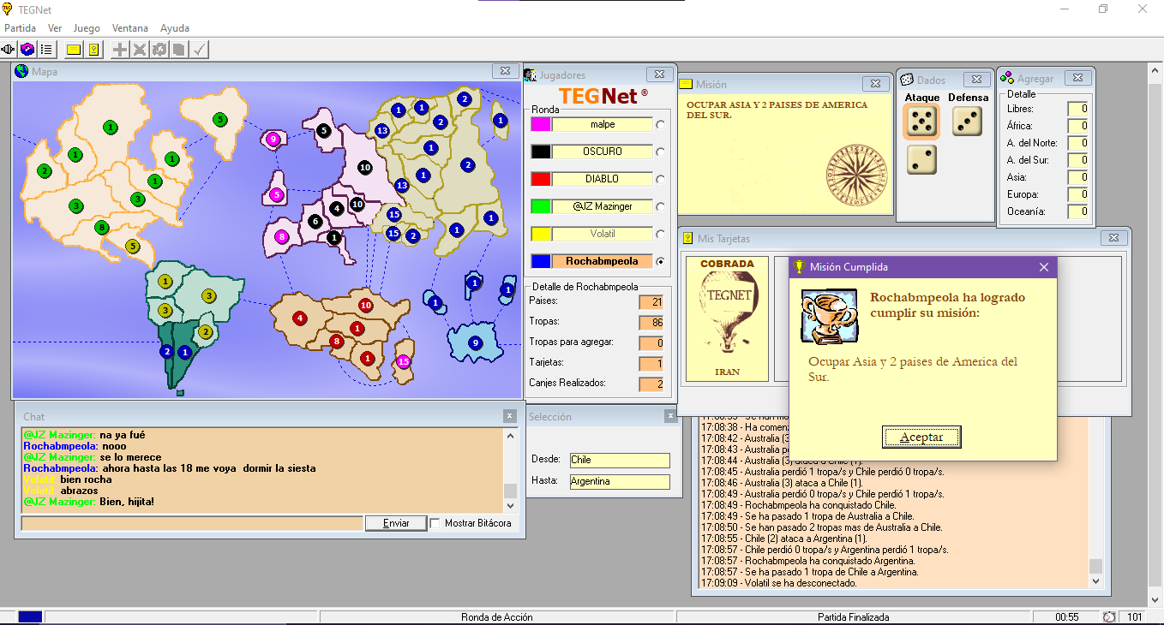Click the Paises value 21 field
This screenshot has width=1164, height=625.
click(651, 302)
